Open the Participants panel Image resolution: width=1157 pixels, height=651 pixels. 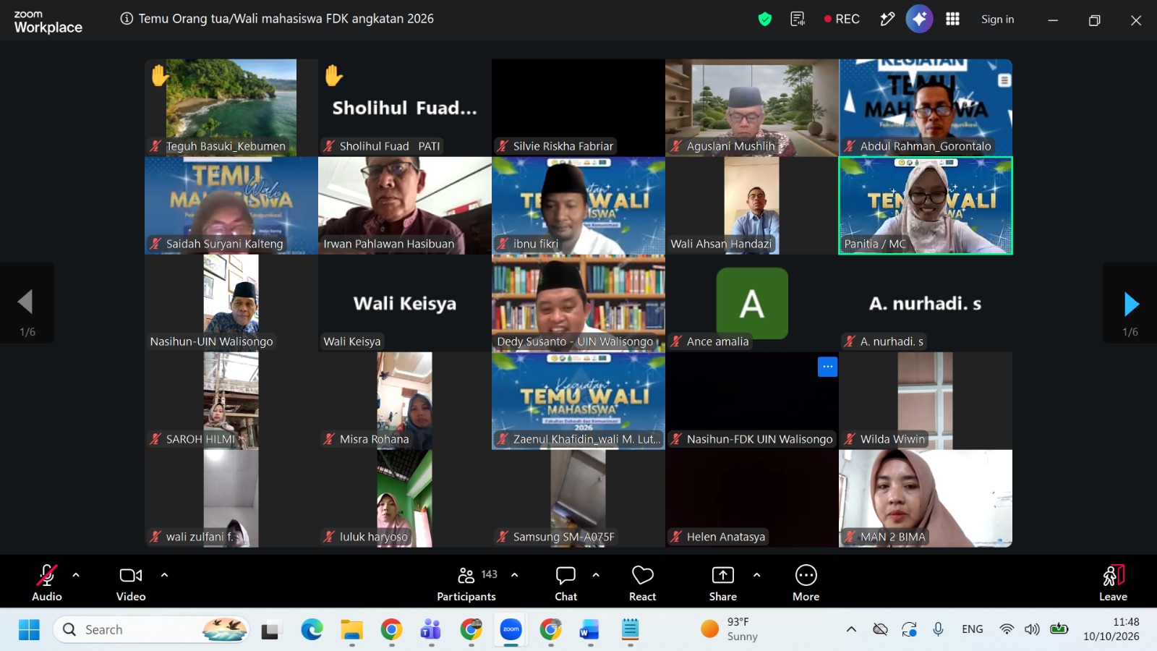click(466, 583)
